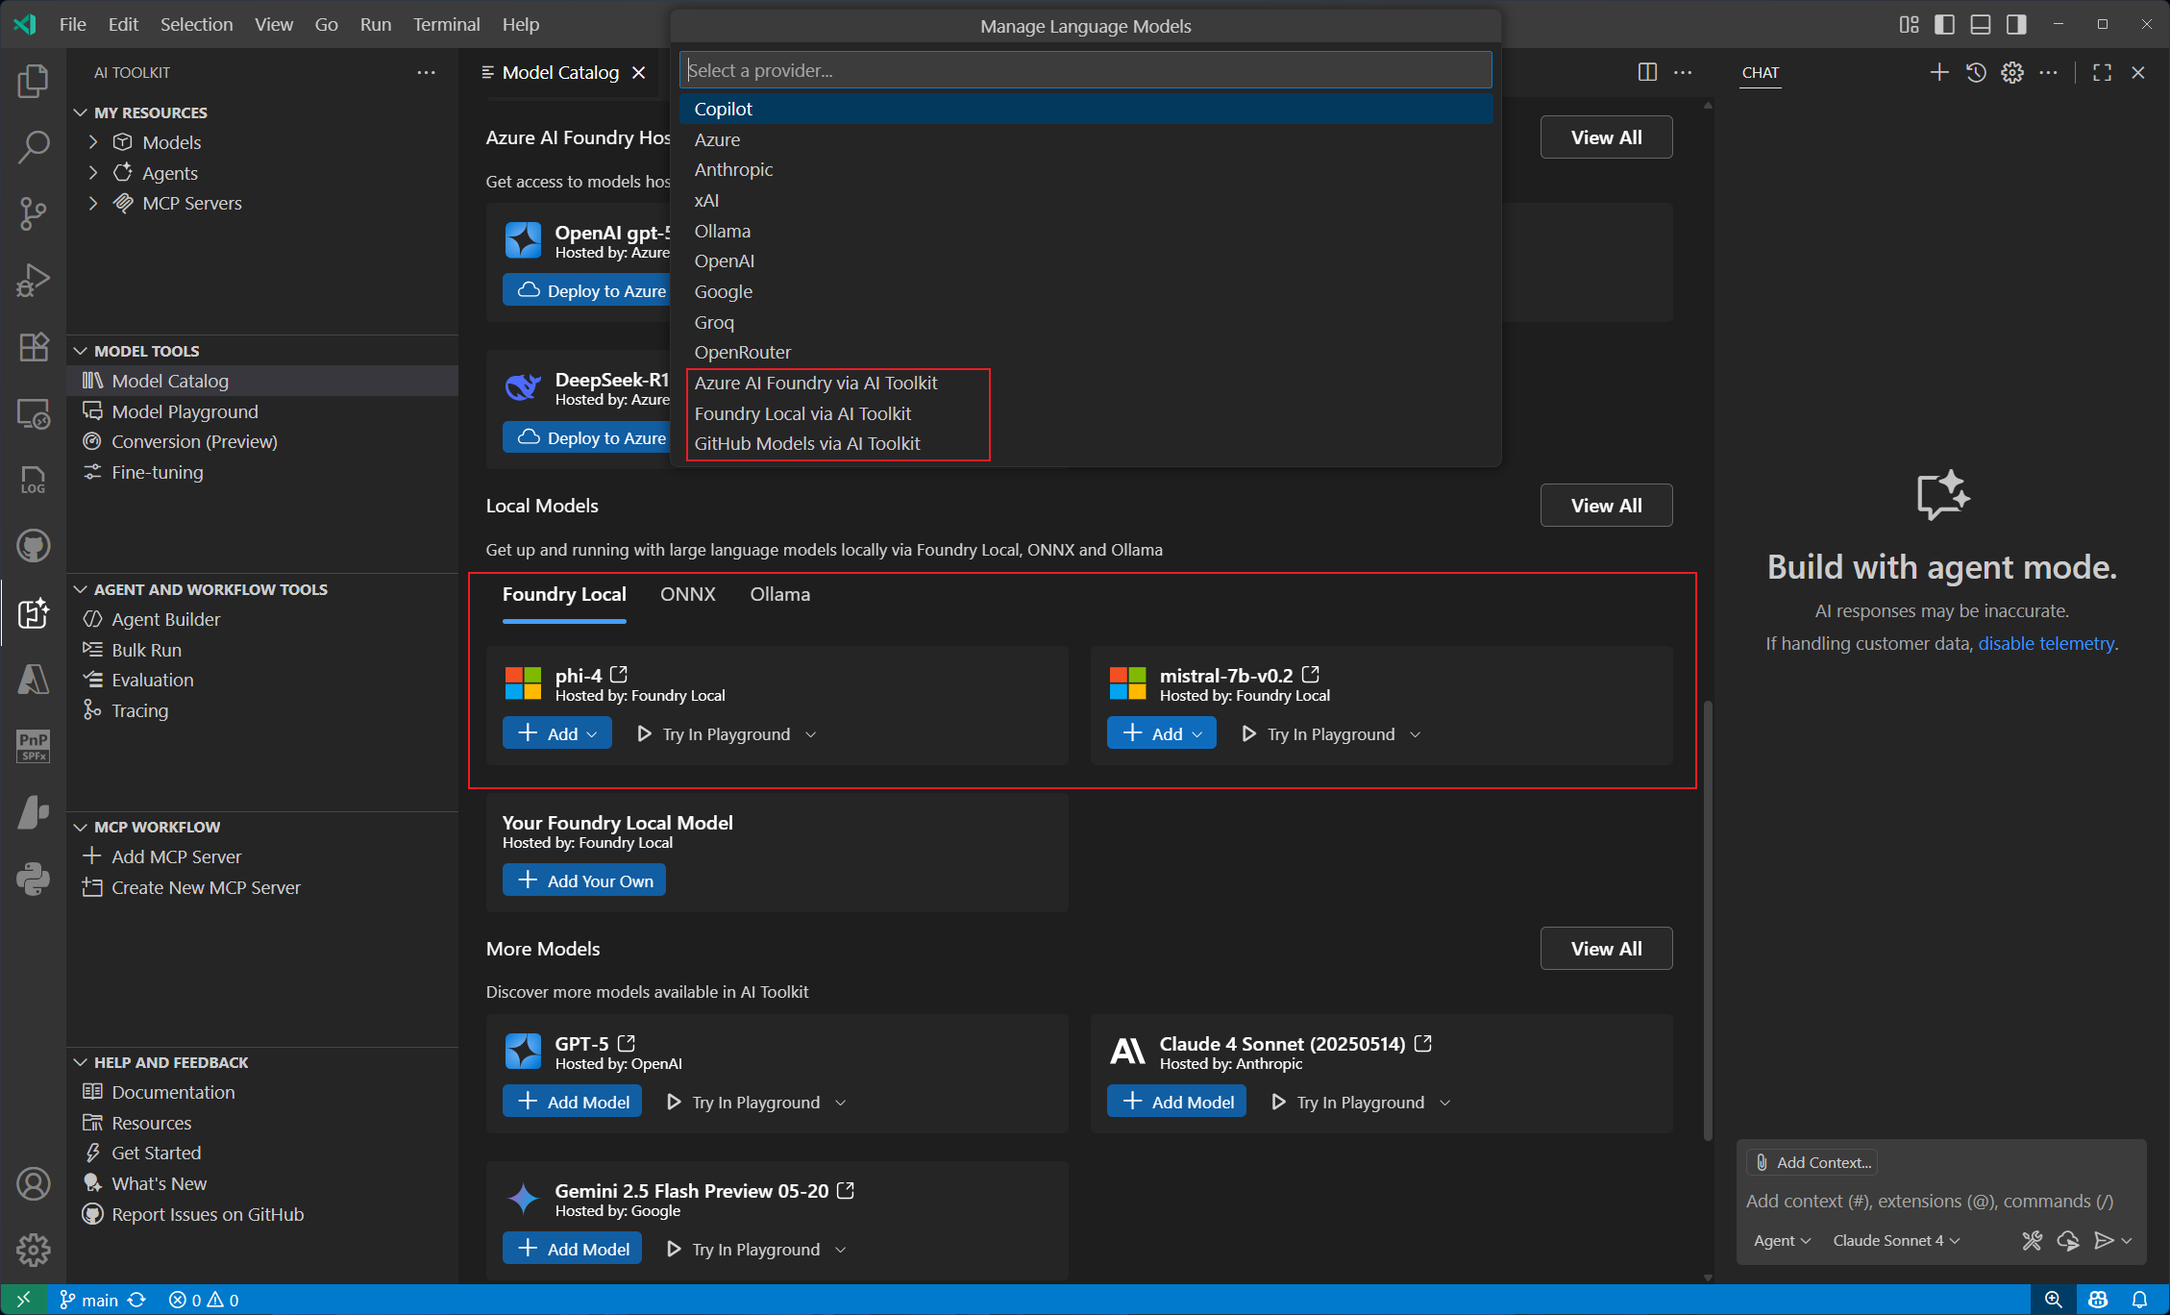The width and height of the screenshot is (2170, 1315).
Task: Open the Explorer view in activity bar
Action: [x=34, y=81]
